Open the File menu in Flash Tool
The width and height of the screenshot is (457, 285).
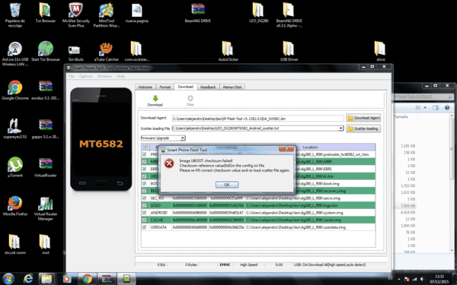71,76
